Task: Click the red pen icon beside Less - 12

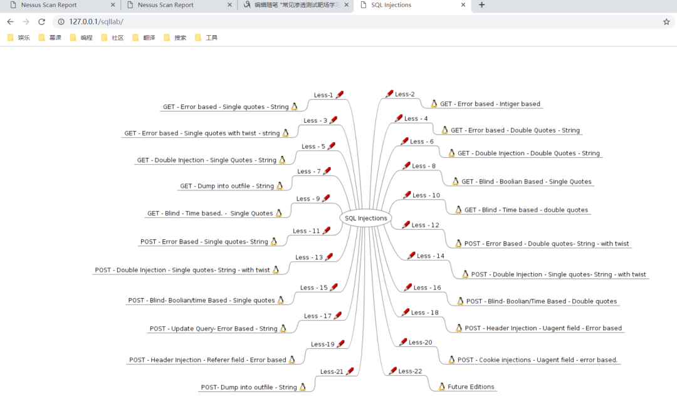Action: tap(406, 224)
